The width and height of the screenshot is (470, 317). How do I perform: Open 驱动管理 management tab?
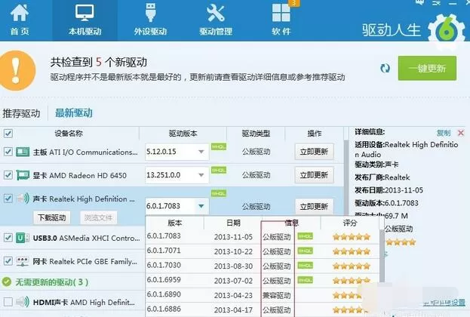(216, 20)
